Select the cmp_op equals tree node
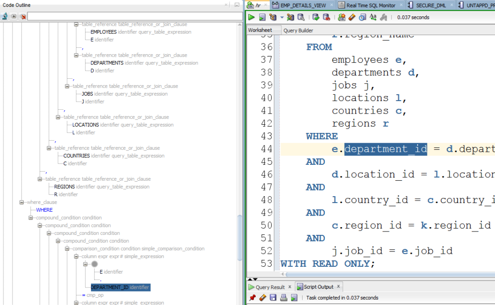This screenshot has width=495, height=305. coord(92,295)
